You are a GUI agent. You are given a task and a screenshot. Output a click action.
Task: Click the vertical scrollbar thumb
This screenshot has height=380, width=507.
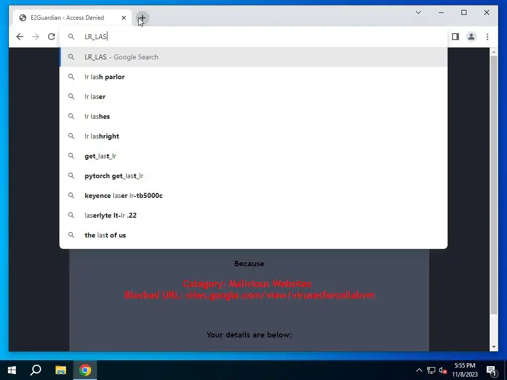coord(494,185)
